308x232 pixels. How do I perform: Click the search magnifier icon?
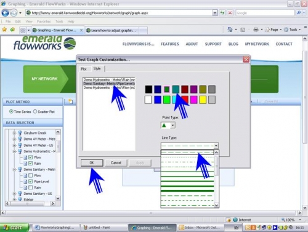[x=299, y=13]
